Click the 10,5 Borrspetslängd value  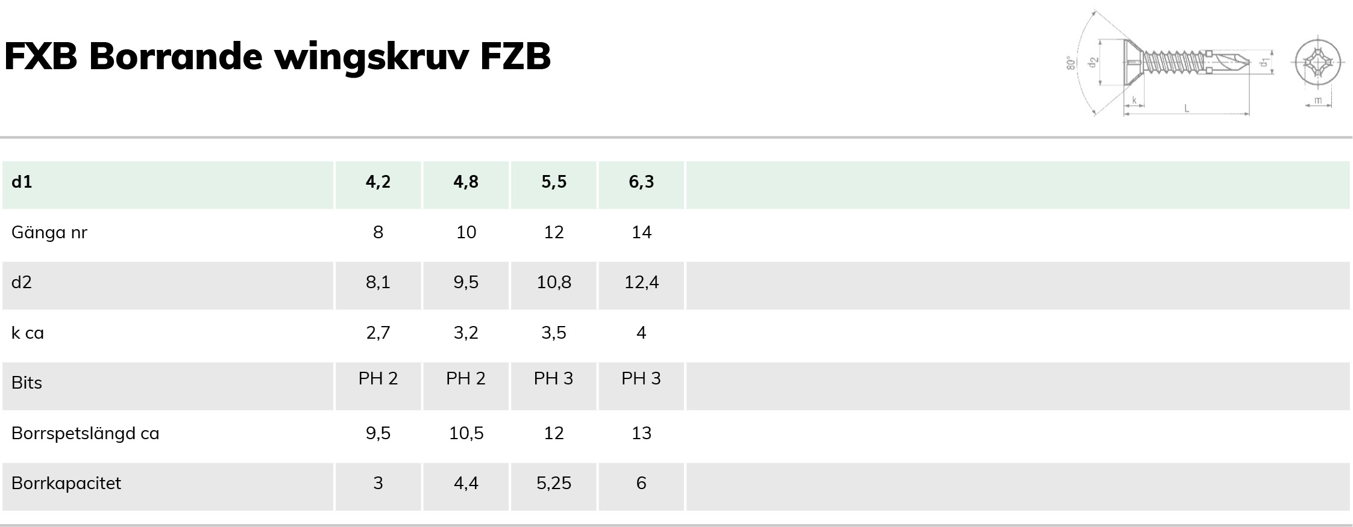click(x=466, y=433)
